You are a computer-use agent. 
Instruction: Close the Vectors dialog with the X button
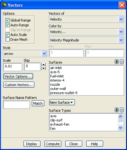122,5
